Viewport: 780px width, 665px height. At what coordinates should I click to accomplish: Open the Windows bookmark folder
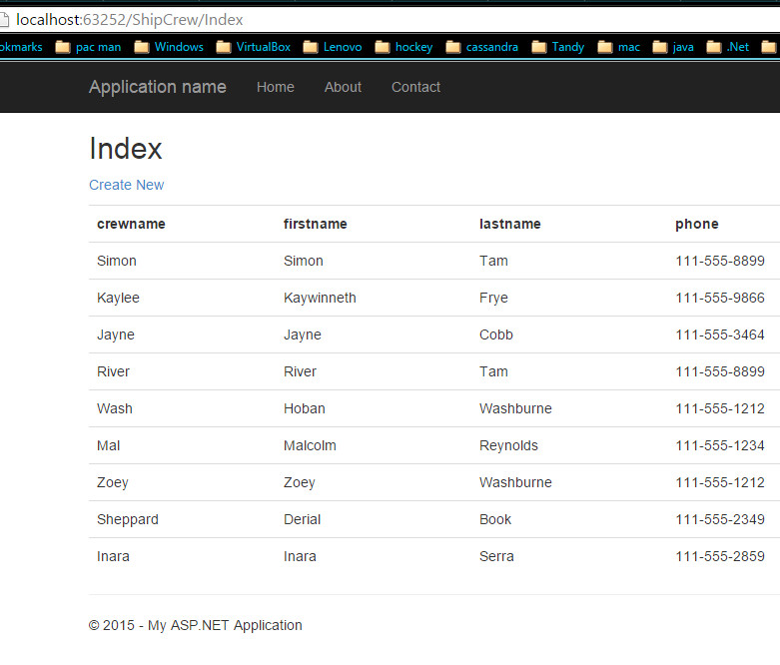pos(168,47)
